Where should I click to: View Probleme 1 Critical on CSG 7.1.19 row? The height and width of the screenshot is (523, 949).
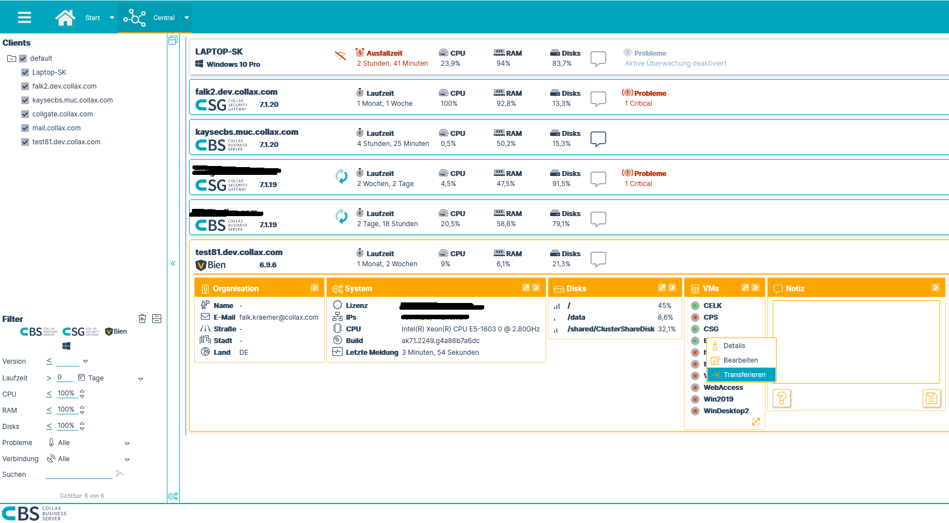(x=644, y=179)
